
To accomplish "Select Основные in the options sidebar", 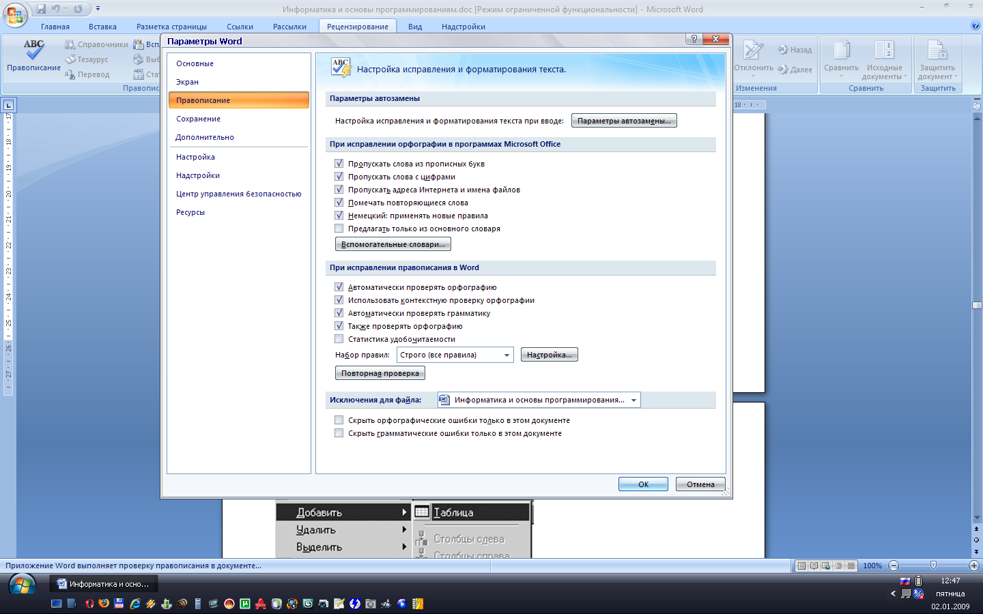I will pos(239,63).
